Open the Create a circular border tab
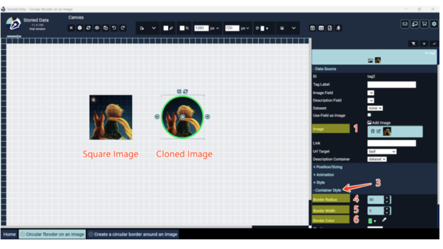This screenshot has height=249, width=443. [133, 234]
